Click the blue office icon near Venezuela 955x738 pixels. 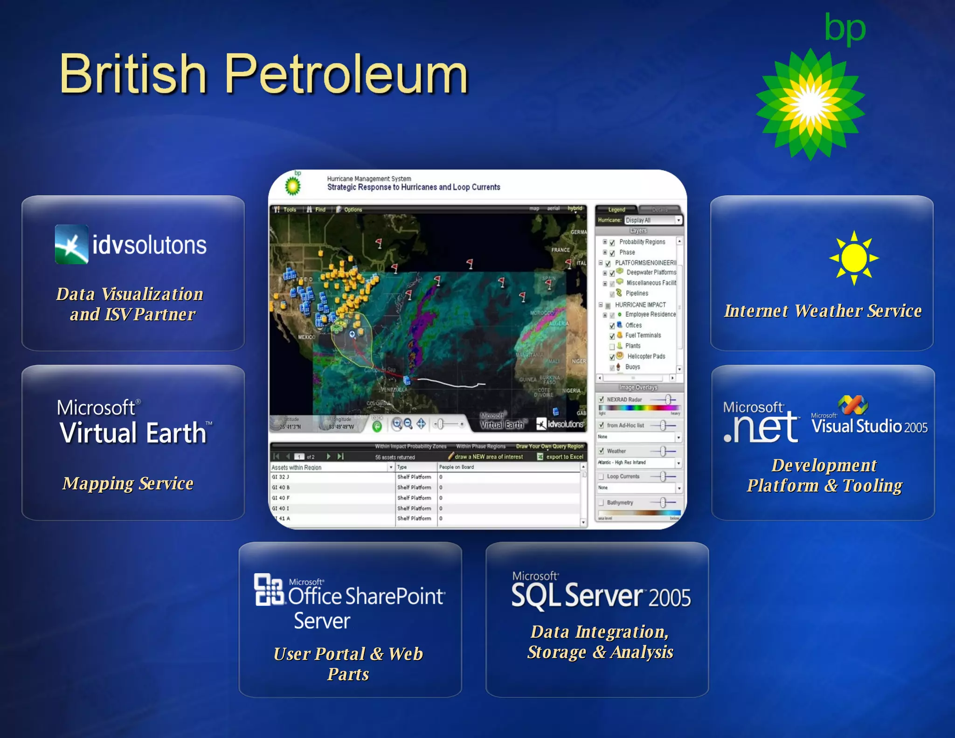point(407,380)
